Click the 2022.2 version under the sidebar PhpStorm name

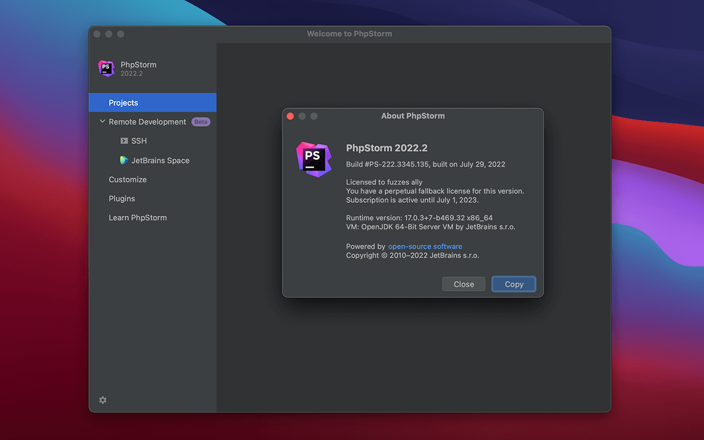tap(131, 74)
